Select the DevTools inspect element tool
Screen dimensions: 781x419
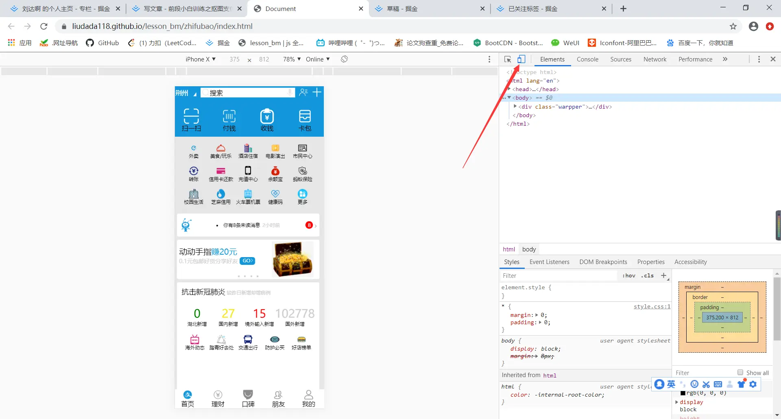coord(508,59)
